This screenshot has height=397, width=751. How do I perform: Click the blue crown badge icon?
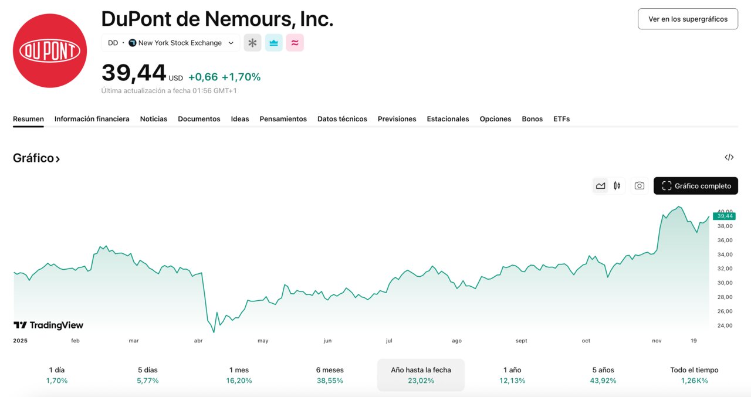[273, 43]
